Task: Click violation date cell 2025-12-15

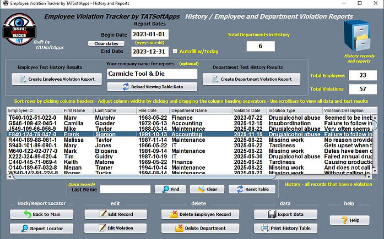Action: point(248,123)
